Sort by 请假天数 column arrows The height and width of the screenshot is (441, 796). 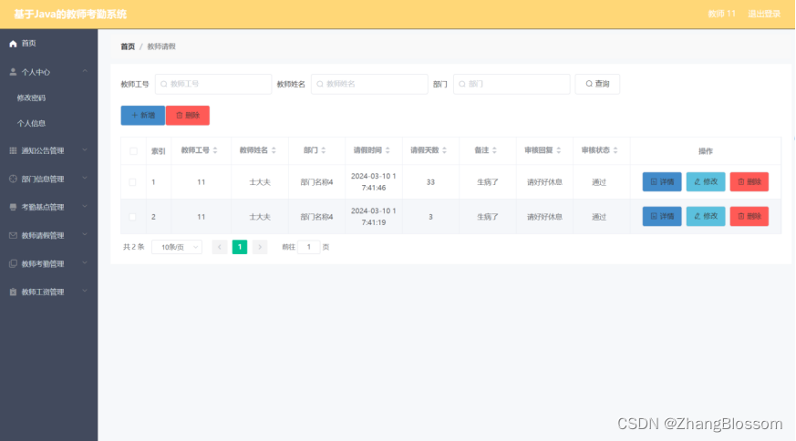(444, 150)
